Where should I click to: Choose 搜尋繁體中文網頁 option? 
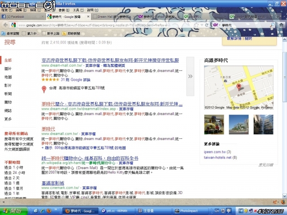pyautogui.click(x=19, y=144)
